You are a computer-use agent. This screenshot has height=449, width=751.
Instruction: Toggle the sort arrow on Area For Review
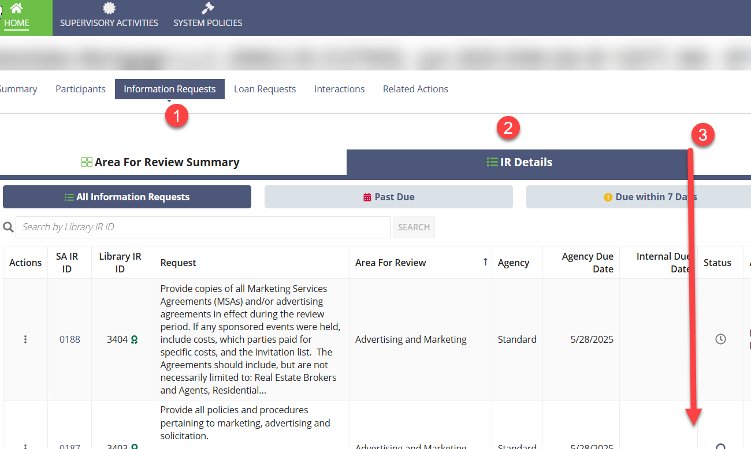[485, 262]
